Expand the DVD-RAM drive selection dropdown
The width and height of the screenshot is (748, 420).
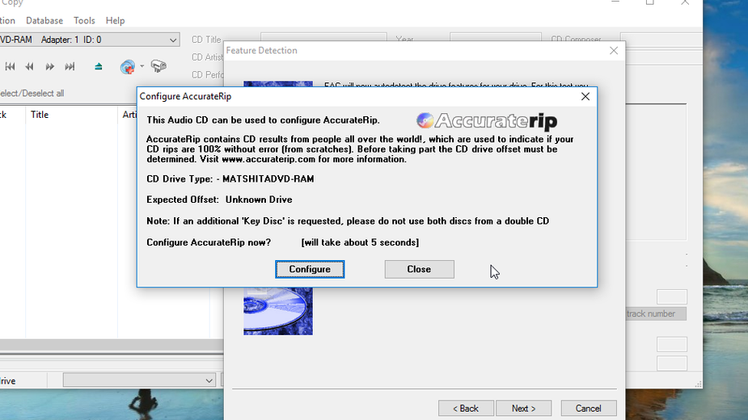tap(173, 40)
